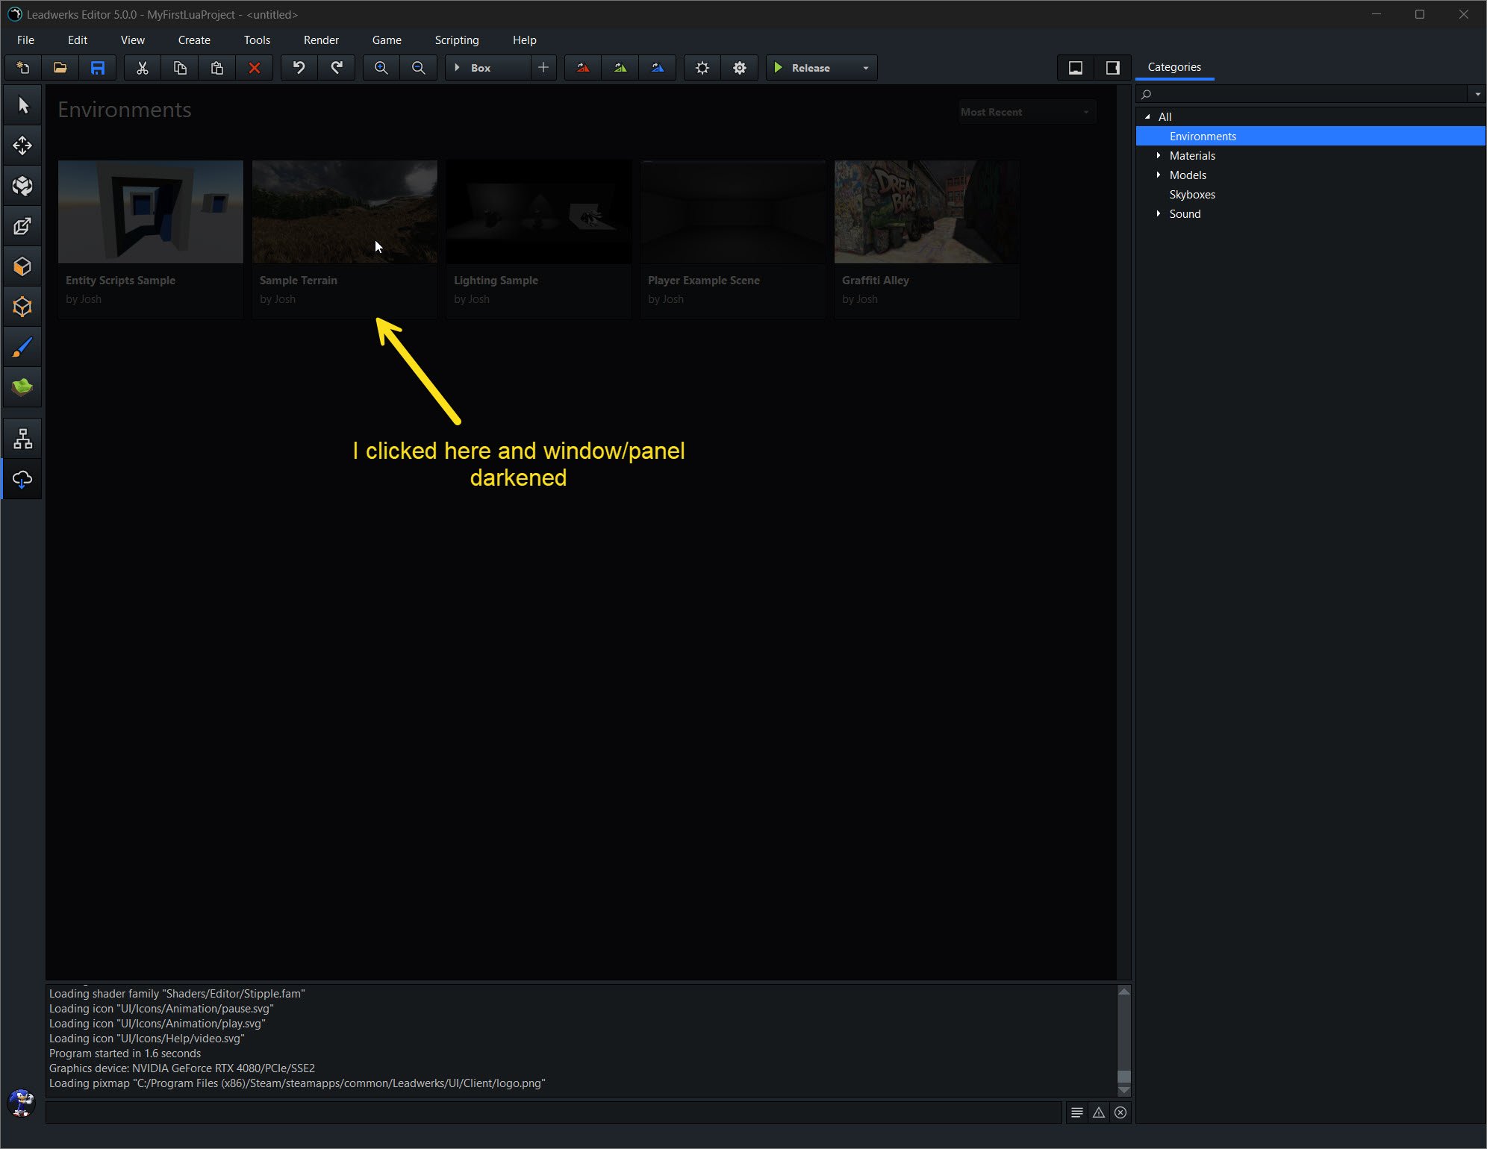1487x1149 pixels.
Task: Click the Cut scissors icon
Action: pyautogui.click(x=142, y=68)
